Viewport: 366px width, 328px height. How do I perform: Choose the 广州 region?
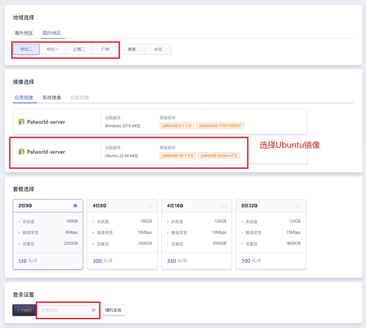(105, 49)
